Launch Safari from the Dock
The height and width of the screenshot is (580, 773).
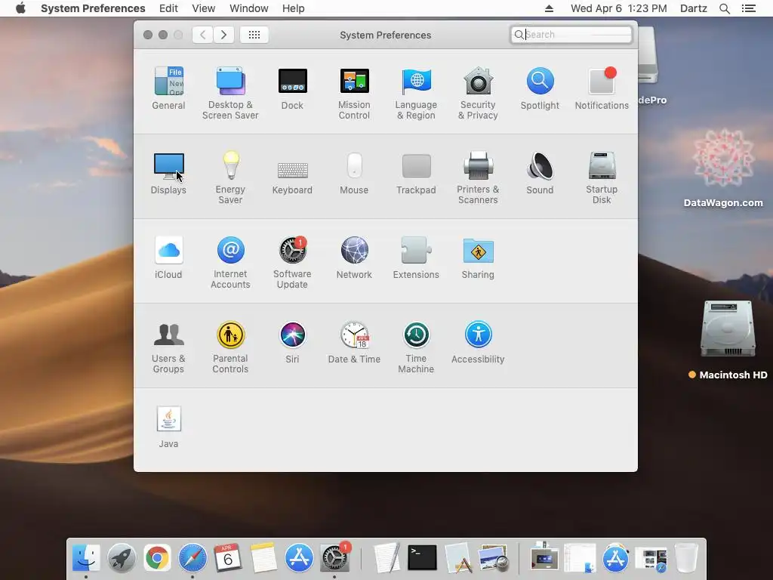click(192, 558)
